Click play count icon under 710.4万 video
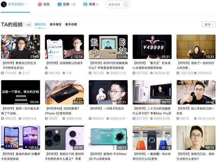 [3, 73]
